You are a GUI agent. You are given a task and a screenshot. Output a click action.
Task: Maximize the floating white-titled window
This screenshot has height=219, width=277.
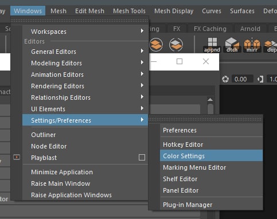coord(180,61)
